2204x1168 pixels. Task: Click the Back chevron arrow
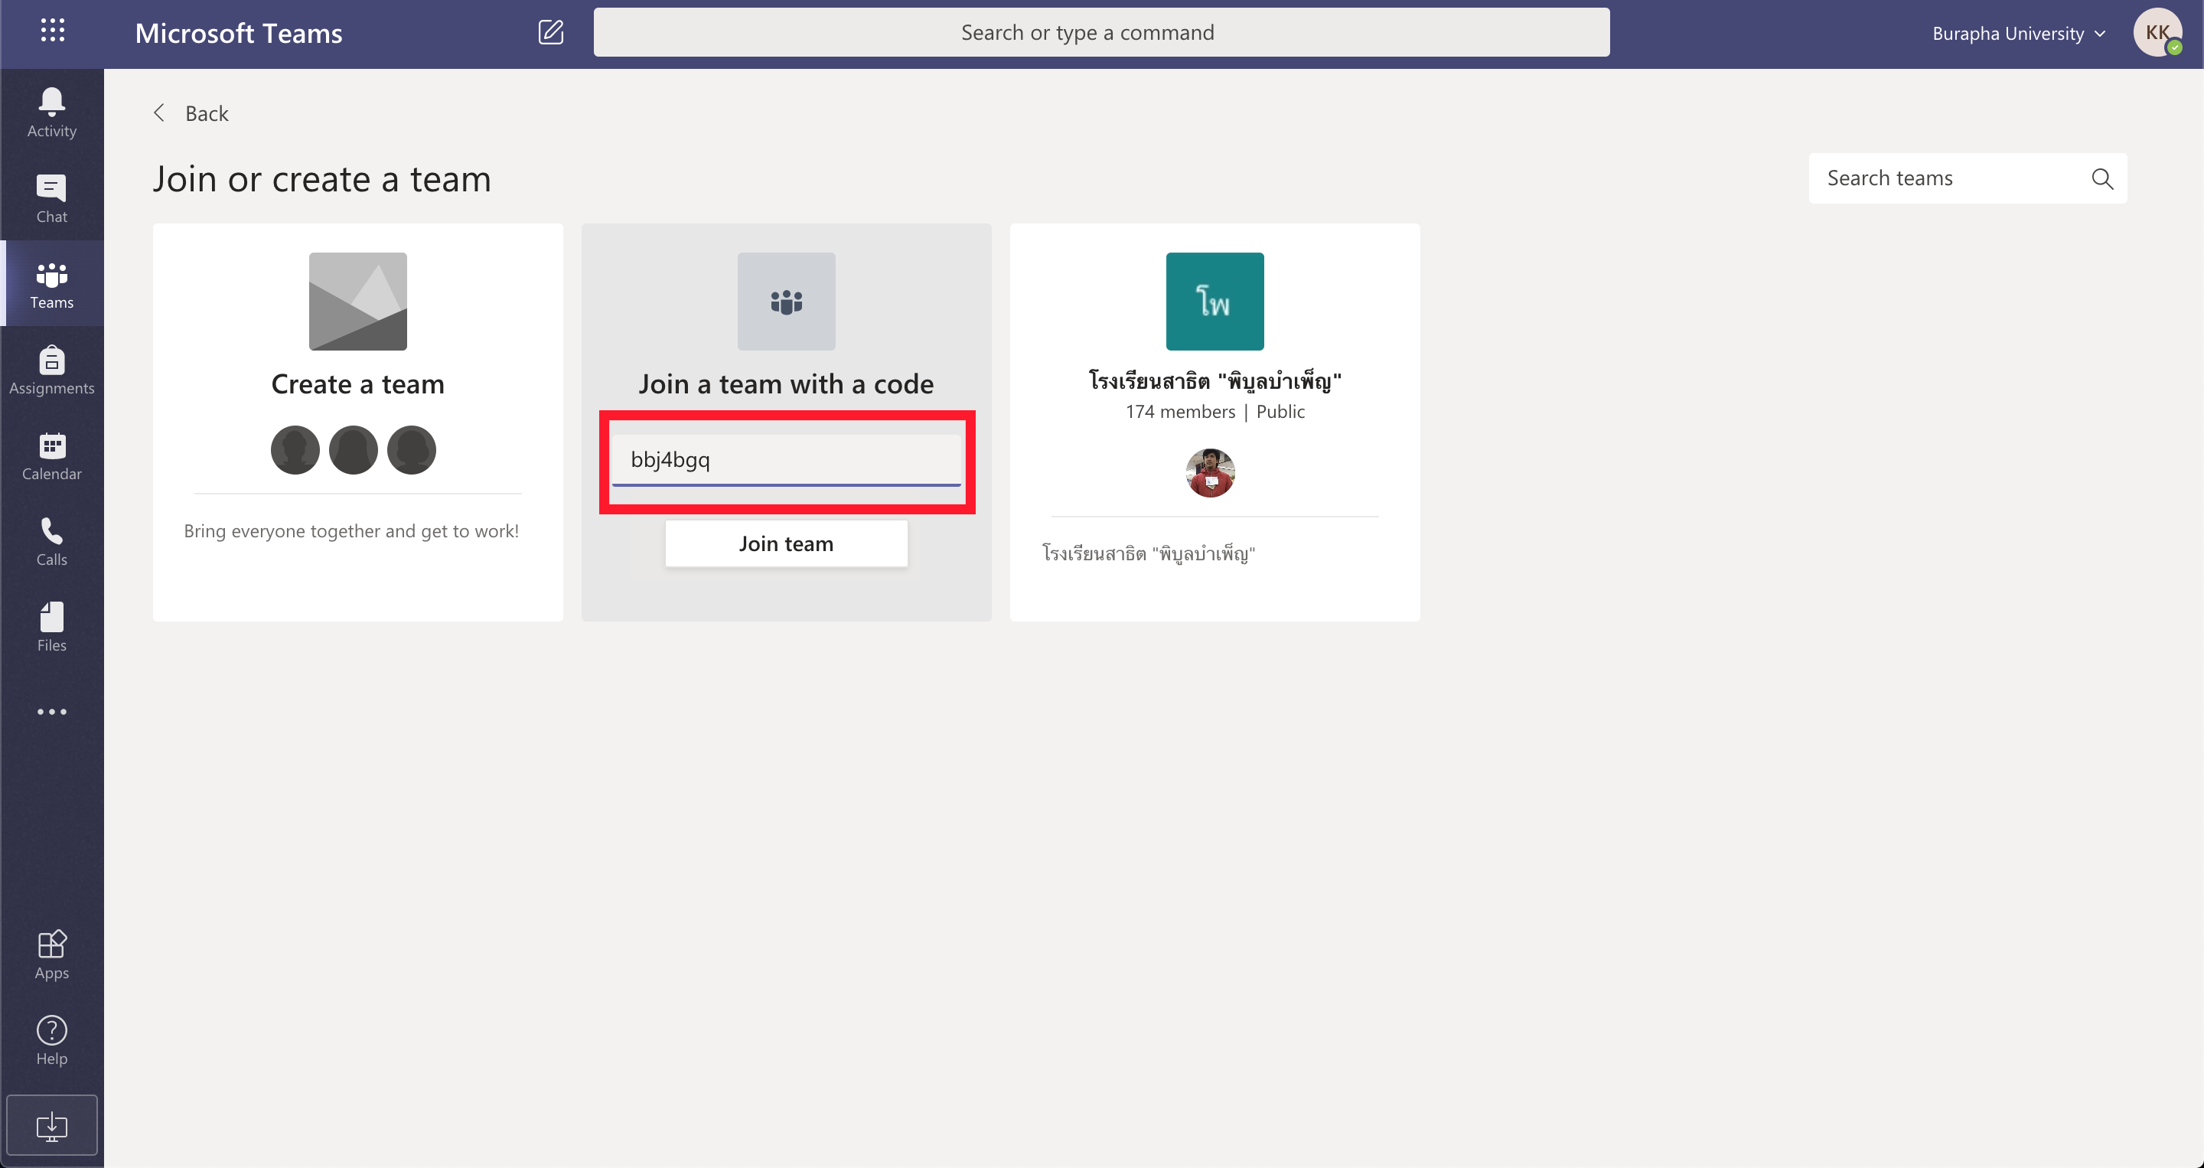click(x=159, y=113)
